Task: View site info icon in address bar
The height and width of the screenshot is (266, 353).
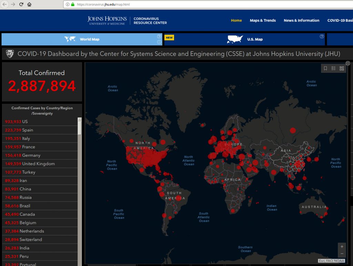Action: pyautogui.click(x=68, y=4)
